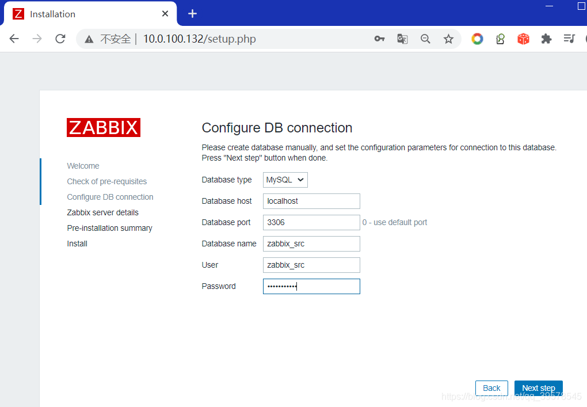Open a new browser tab

[x=192, y=14]
